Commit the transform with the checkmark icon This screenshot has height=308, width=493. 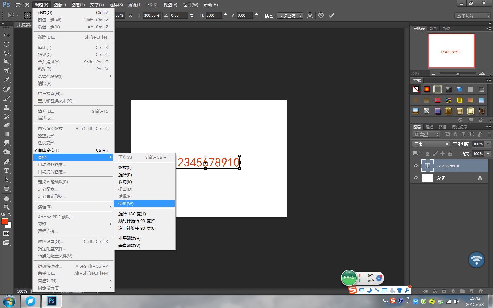[x=331, y=15]
